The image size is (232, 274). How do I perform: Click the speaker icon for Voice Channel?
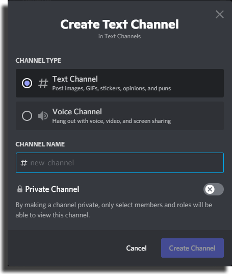43,116
